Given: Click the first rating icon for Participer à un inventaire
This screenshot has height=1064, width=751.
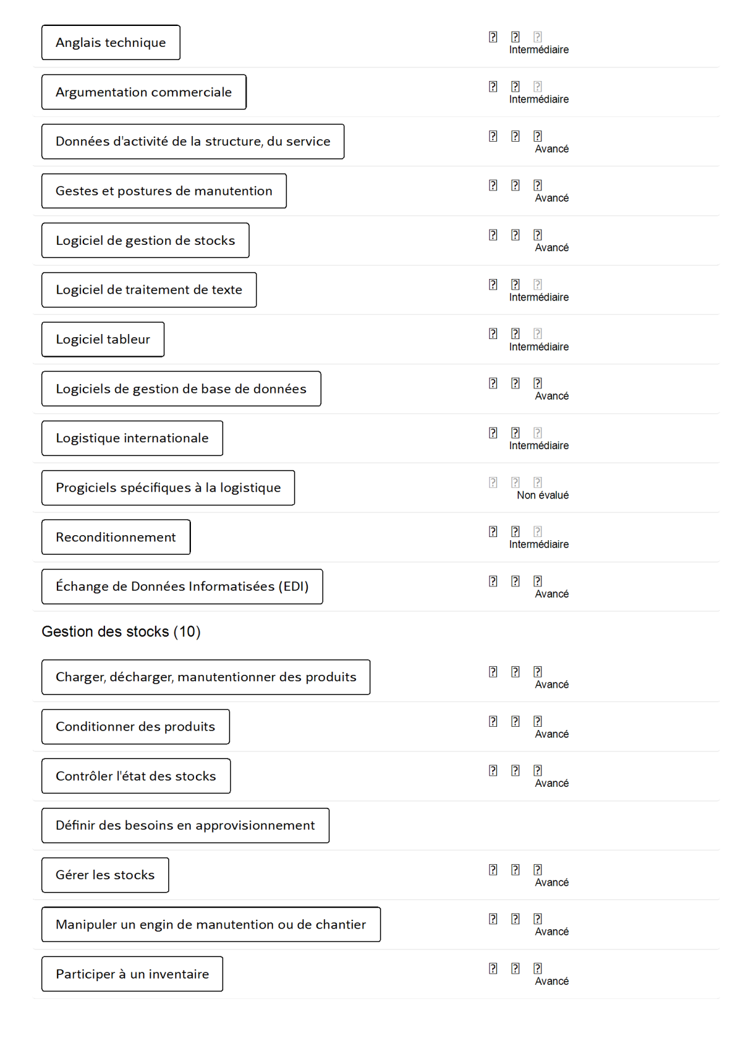Looking at the screenshot, I should (x=493, y=968).
